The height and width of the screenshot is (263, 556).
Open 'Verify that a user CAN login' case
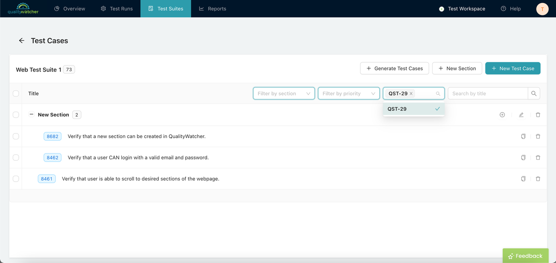point(138,158)
